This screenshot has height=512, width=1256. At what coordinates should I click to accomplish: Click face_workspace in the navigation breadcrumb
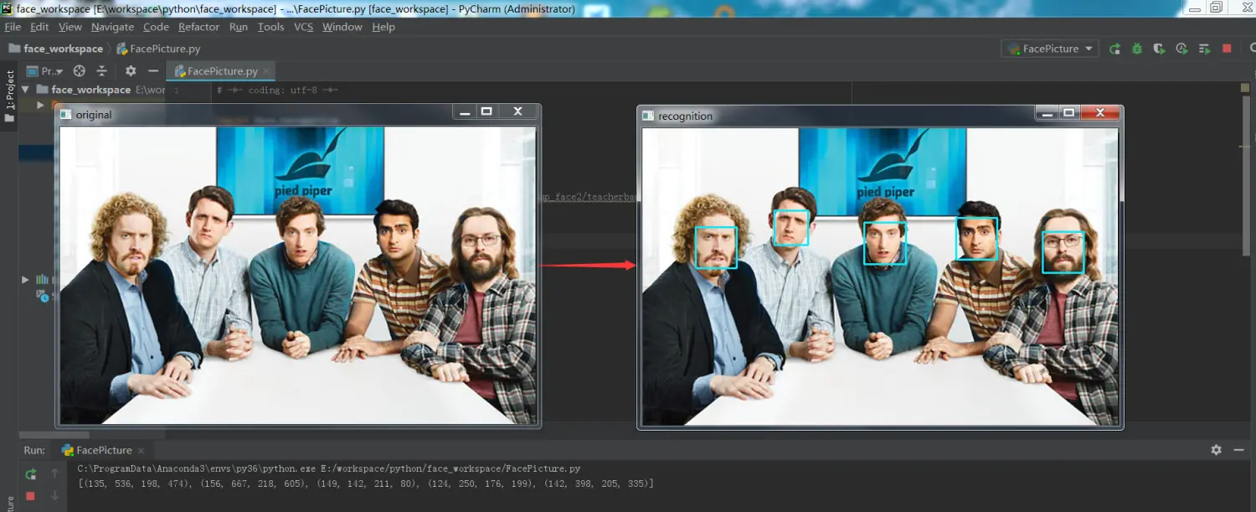pos(56,49)
